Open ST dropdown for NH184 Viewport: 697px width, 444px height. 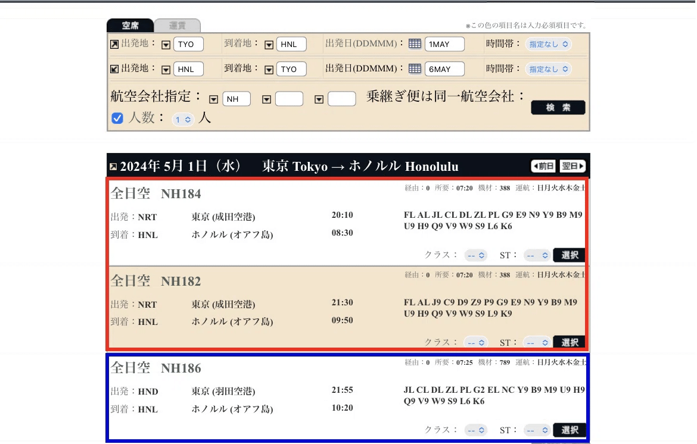point(537,255)
